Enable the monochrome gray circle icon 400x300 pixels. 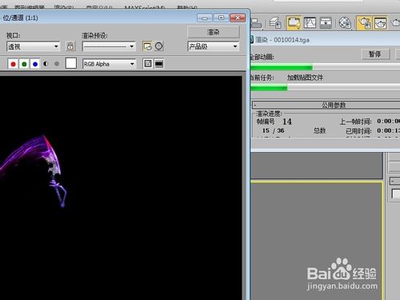coord(57,64)
